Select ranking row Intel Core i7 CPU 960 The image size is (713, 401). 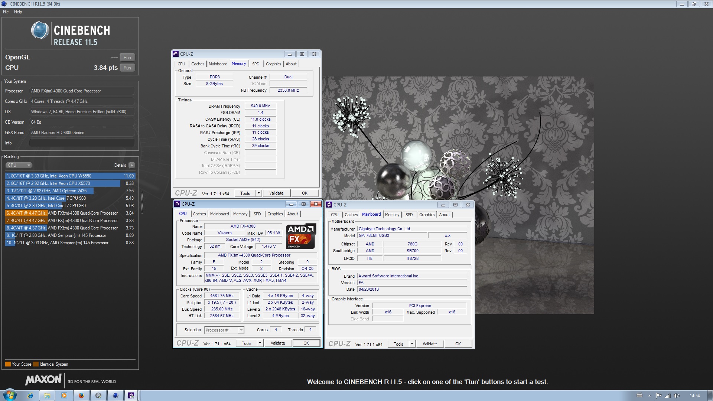(70, 198)
